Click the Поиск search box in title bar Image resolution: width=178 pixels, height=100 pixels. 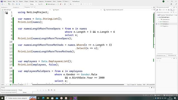point(66,1)
